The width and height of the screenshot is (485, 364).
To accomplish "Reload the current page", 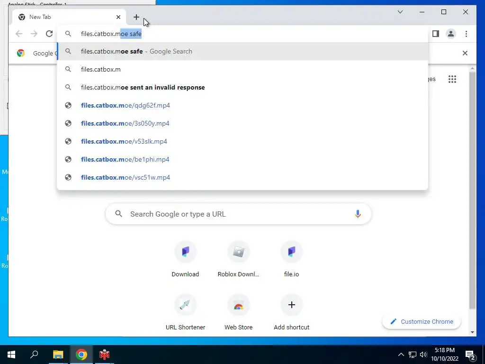I will tap(49, 34).
